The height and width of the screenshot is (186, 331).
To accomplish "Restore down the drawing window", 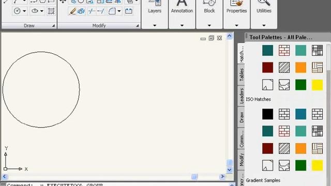I will coord(211,38).
